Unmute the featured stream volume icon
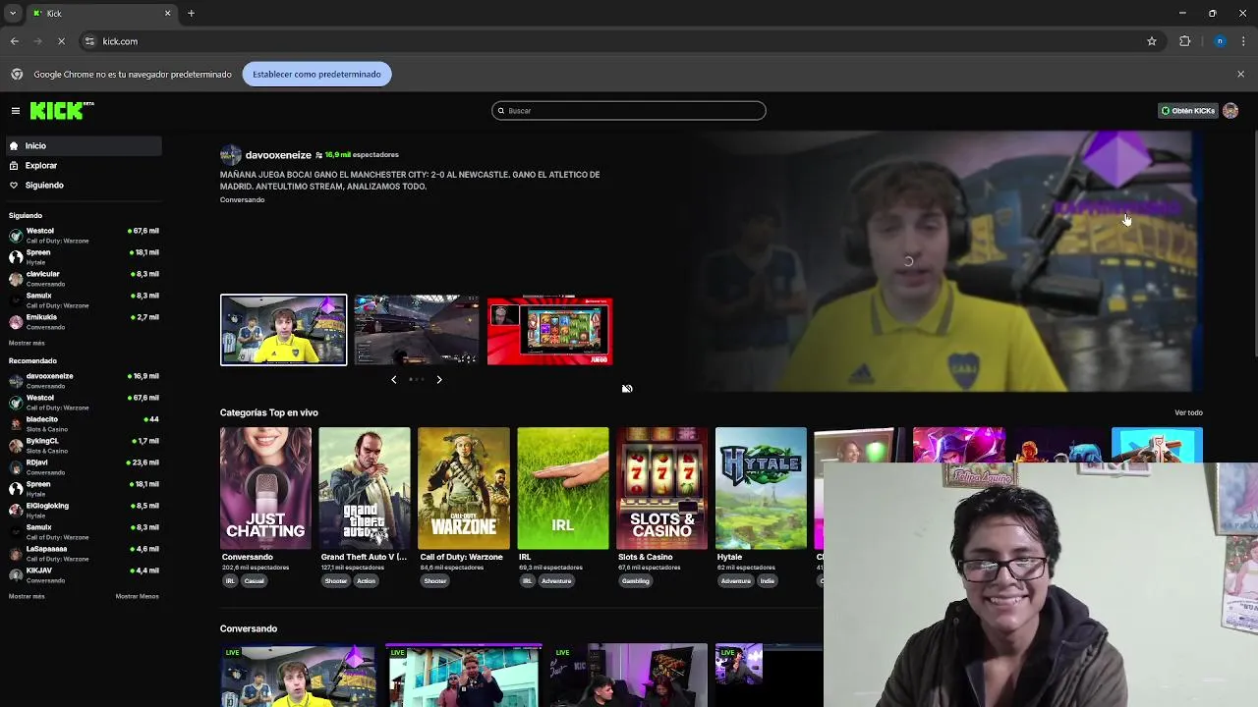 (x=627, y=389)
